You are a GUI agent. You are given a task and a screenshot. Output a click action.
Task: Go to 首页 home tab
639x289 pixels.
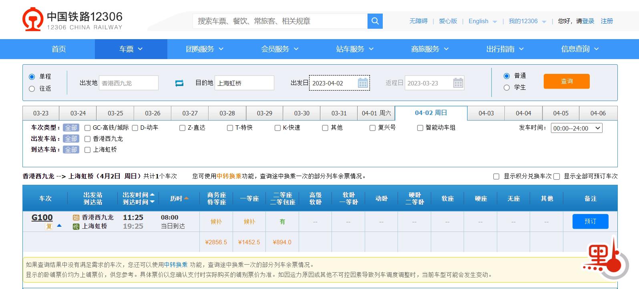[x=58, y=49]
